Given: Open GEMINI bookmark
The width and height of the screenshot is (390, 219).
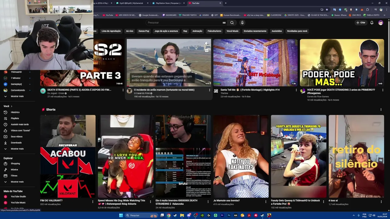Looking at the screenshot, I should pyautogui.click(x=204, y=15).
